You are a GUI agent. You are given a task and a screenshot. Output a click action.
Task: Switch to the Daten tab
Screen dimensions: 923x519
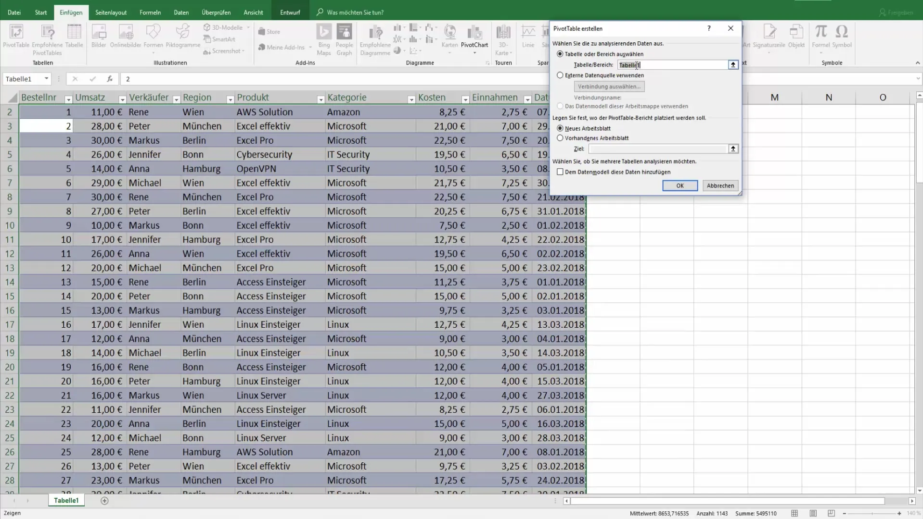tap(181, 12)
